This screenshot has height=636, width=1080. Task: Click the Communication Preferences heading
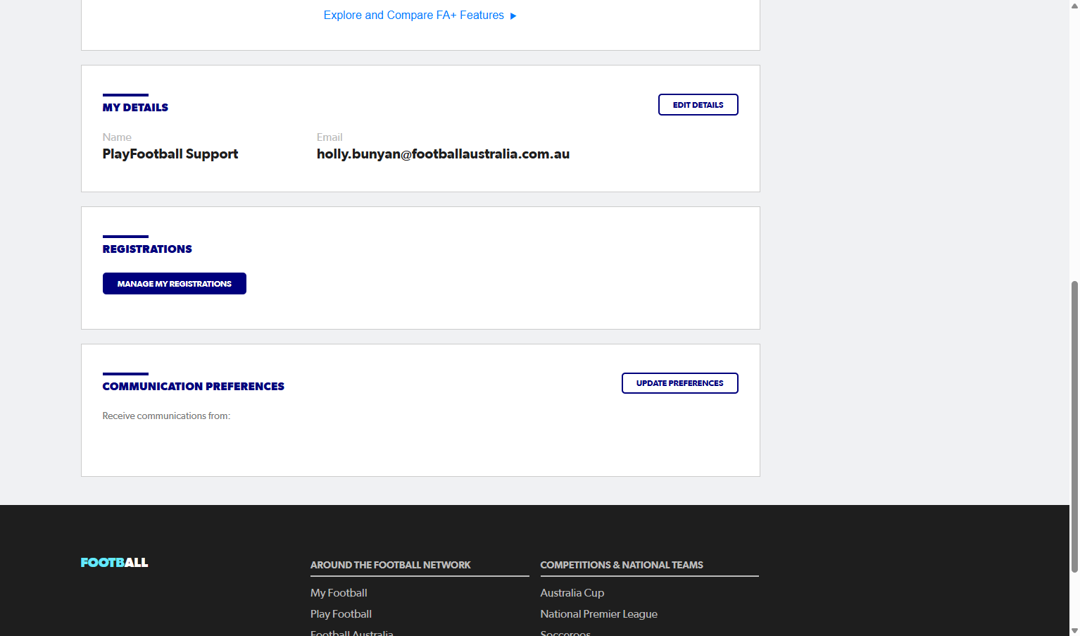(x=194, y=387)
